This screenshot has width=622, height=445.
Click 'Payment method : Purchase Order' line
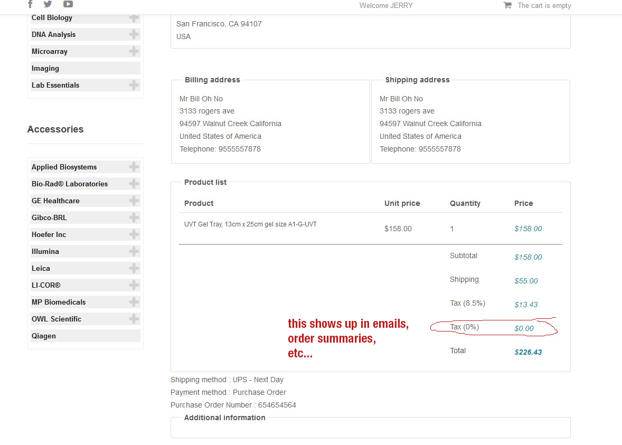[x=228, y=393]
